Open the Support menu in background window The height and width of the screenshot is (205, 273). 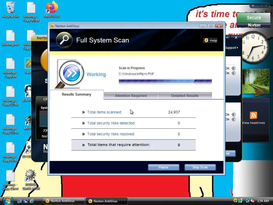(x=231, y=48)
